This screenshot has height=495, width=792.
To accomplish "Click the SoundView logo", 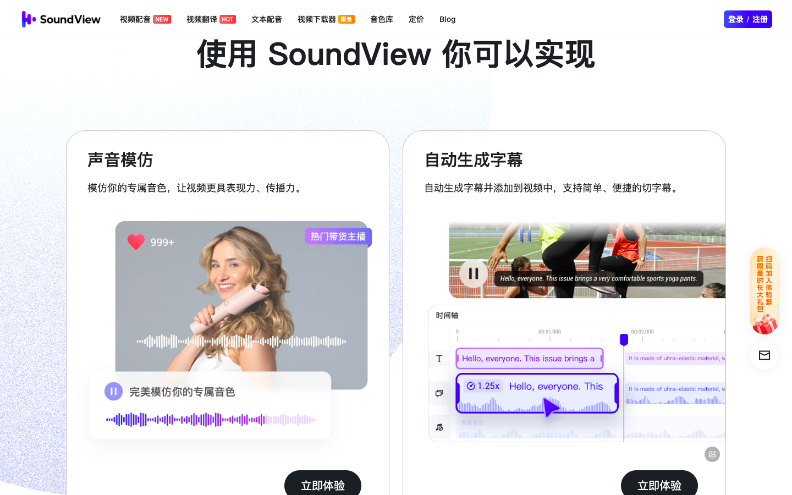I will click(x=61, y=19).
